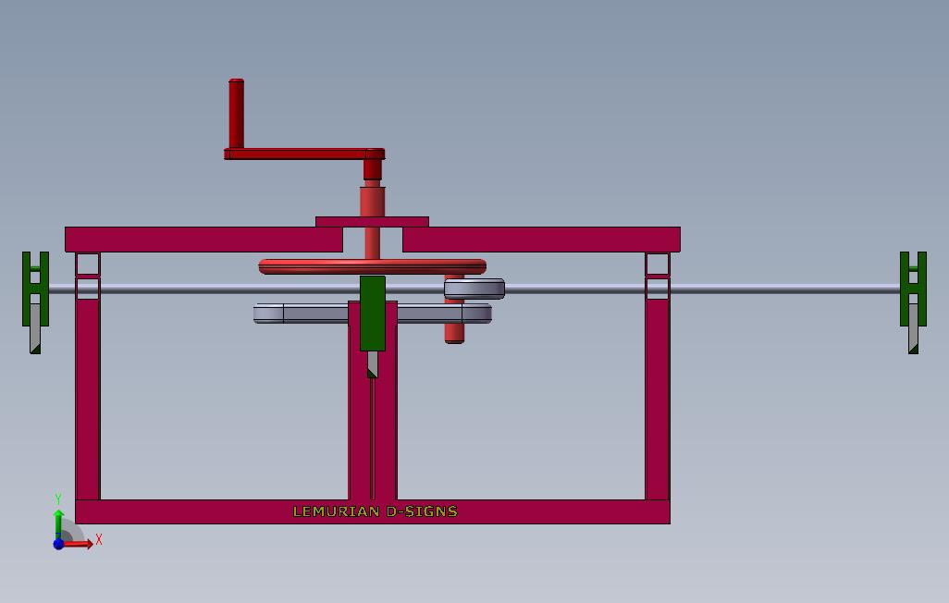This screenshot has width=949, height=603.
Task: Select the right vertical frame post
Action: point(658,400)
